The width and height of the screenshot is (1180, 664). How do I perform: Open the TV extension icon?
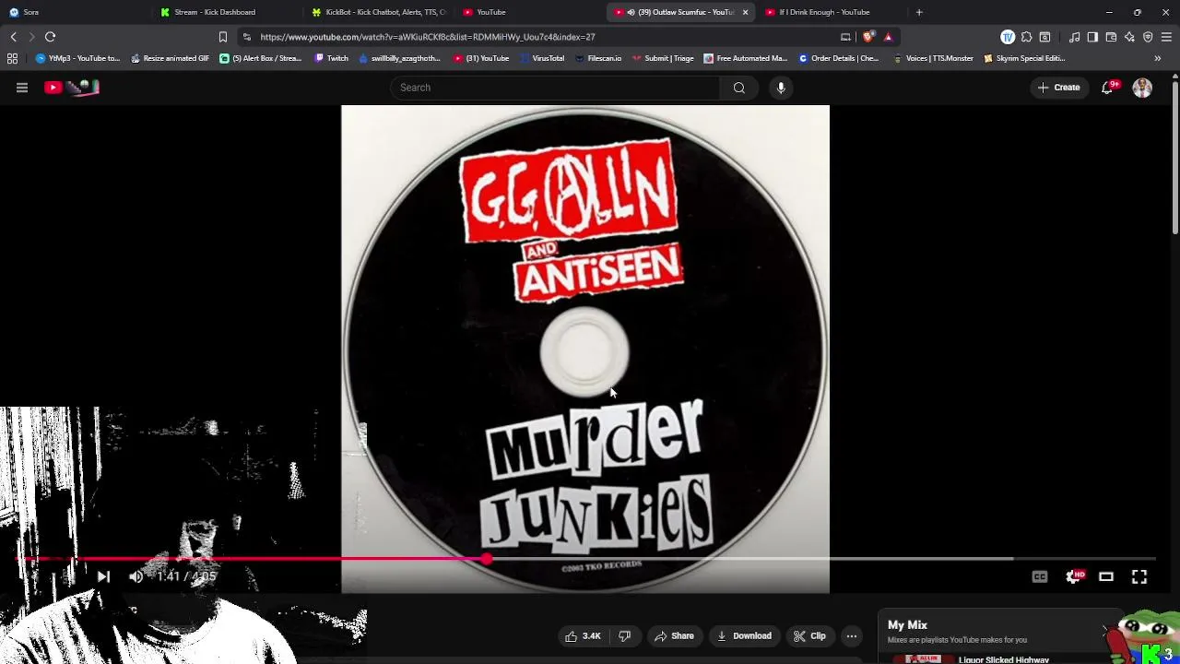point(1008,37)
